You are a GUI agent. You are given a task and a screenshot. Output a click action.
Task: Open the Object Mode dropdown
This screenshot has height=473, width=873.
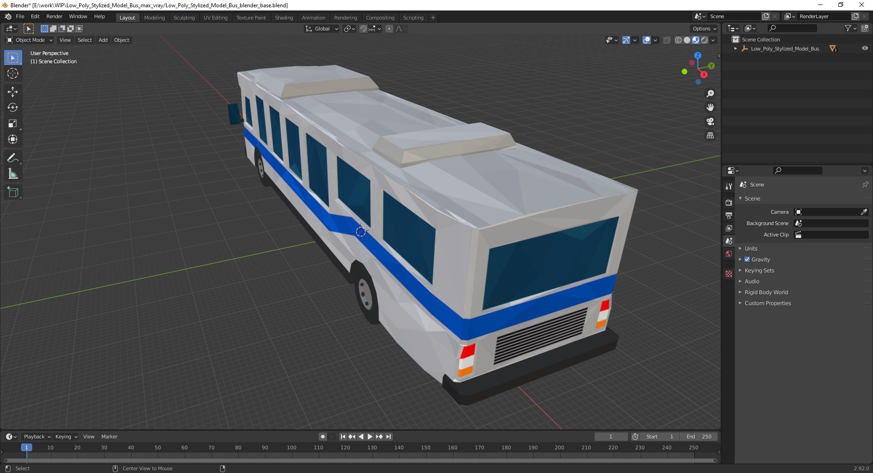[30, 40]
